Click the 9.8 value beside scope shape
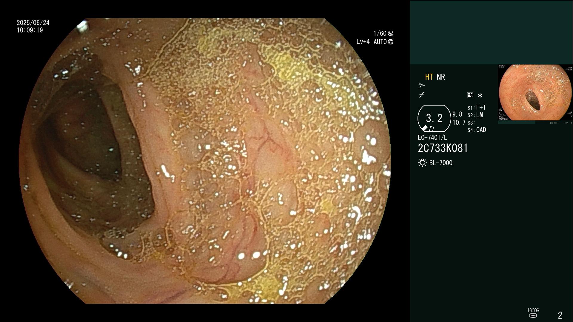This screenshot has height=322, width=573. 457,114
